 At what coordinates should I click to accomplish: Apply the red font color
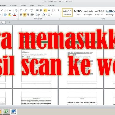click(x=15, y=15)
